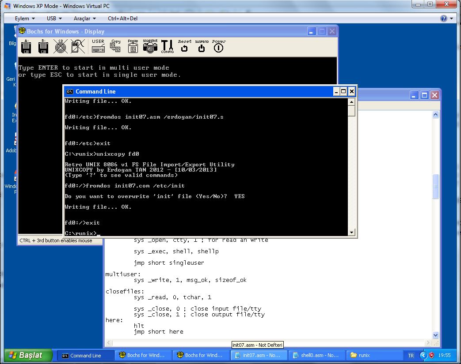
Task: Take a snapshot with the camera icon
Action: 150,46
